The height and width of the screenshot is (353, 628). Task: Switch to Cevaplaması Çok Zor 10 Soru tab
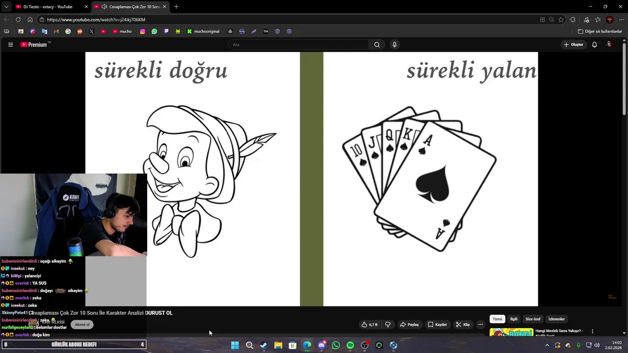coord(130,7)
